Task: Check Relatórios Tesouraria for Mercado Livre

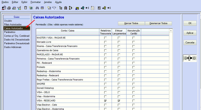Action: click(105, 42)
